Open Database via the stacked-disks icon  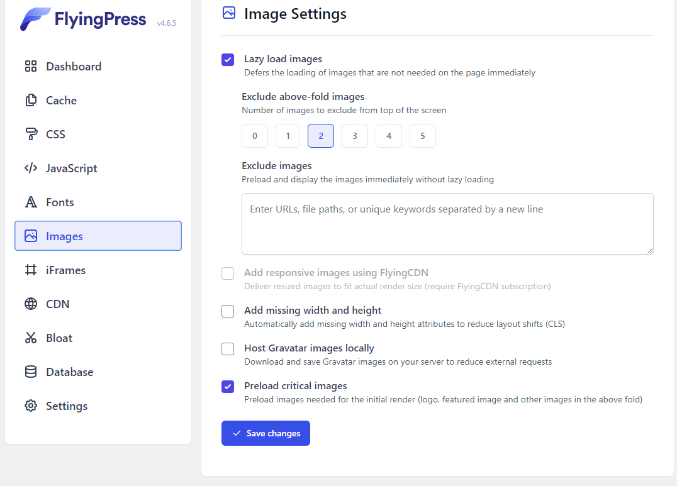click(x=30, y=371)
